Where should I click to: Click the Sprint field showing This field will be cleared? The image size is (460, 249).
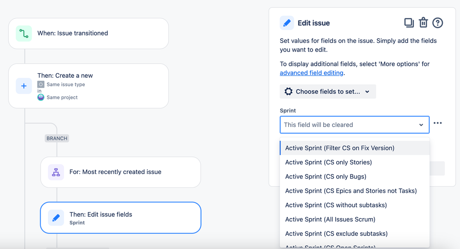pos(355,125)
